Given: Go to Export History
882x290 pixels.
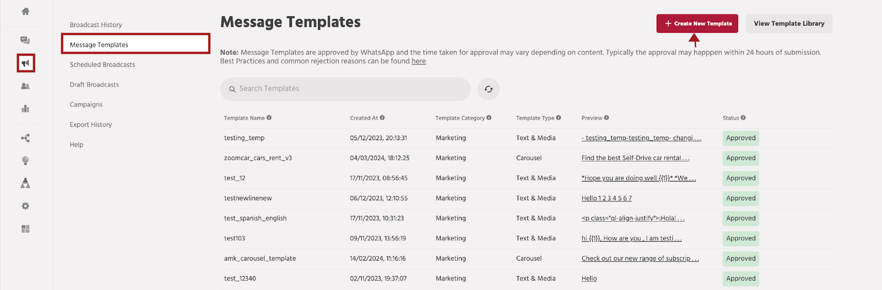Looking at the screenshot, I should (x=91, y=124).
